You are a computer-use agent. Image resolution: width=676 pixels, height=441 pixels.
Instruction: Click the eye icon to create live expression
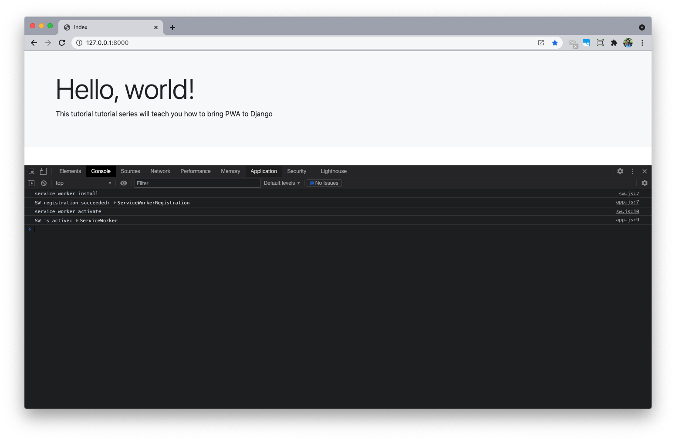pos(124,183)
